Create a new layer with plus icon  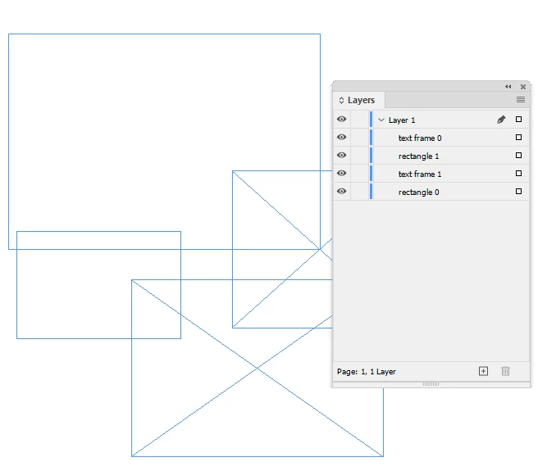coord(483,371)
